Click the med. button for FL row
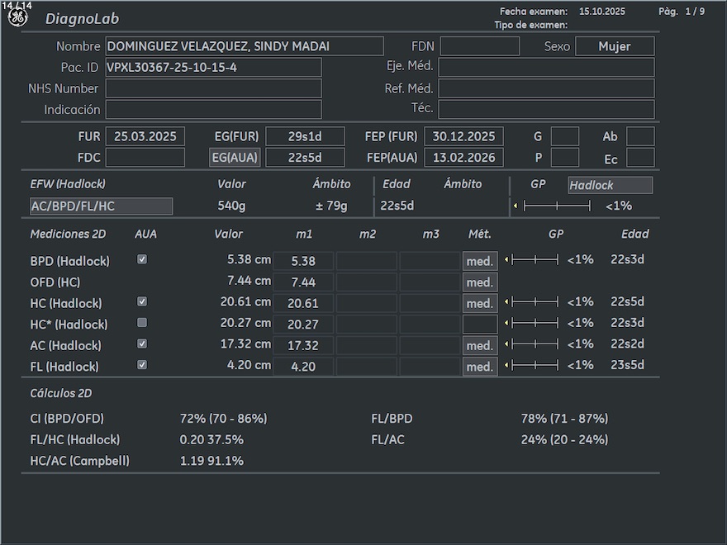This screenshot has height=545, width=727. pyautogui.click(x=480, y=367)
